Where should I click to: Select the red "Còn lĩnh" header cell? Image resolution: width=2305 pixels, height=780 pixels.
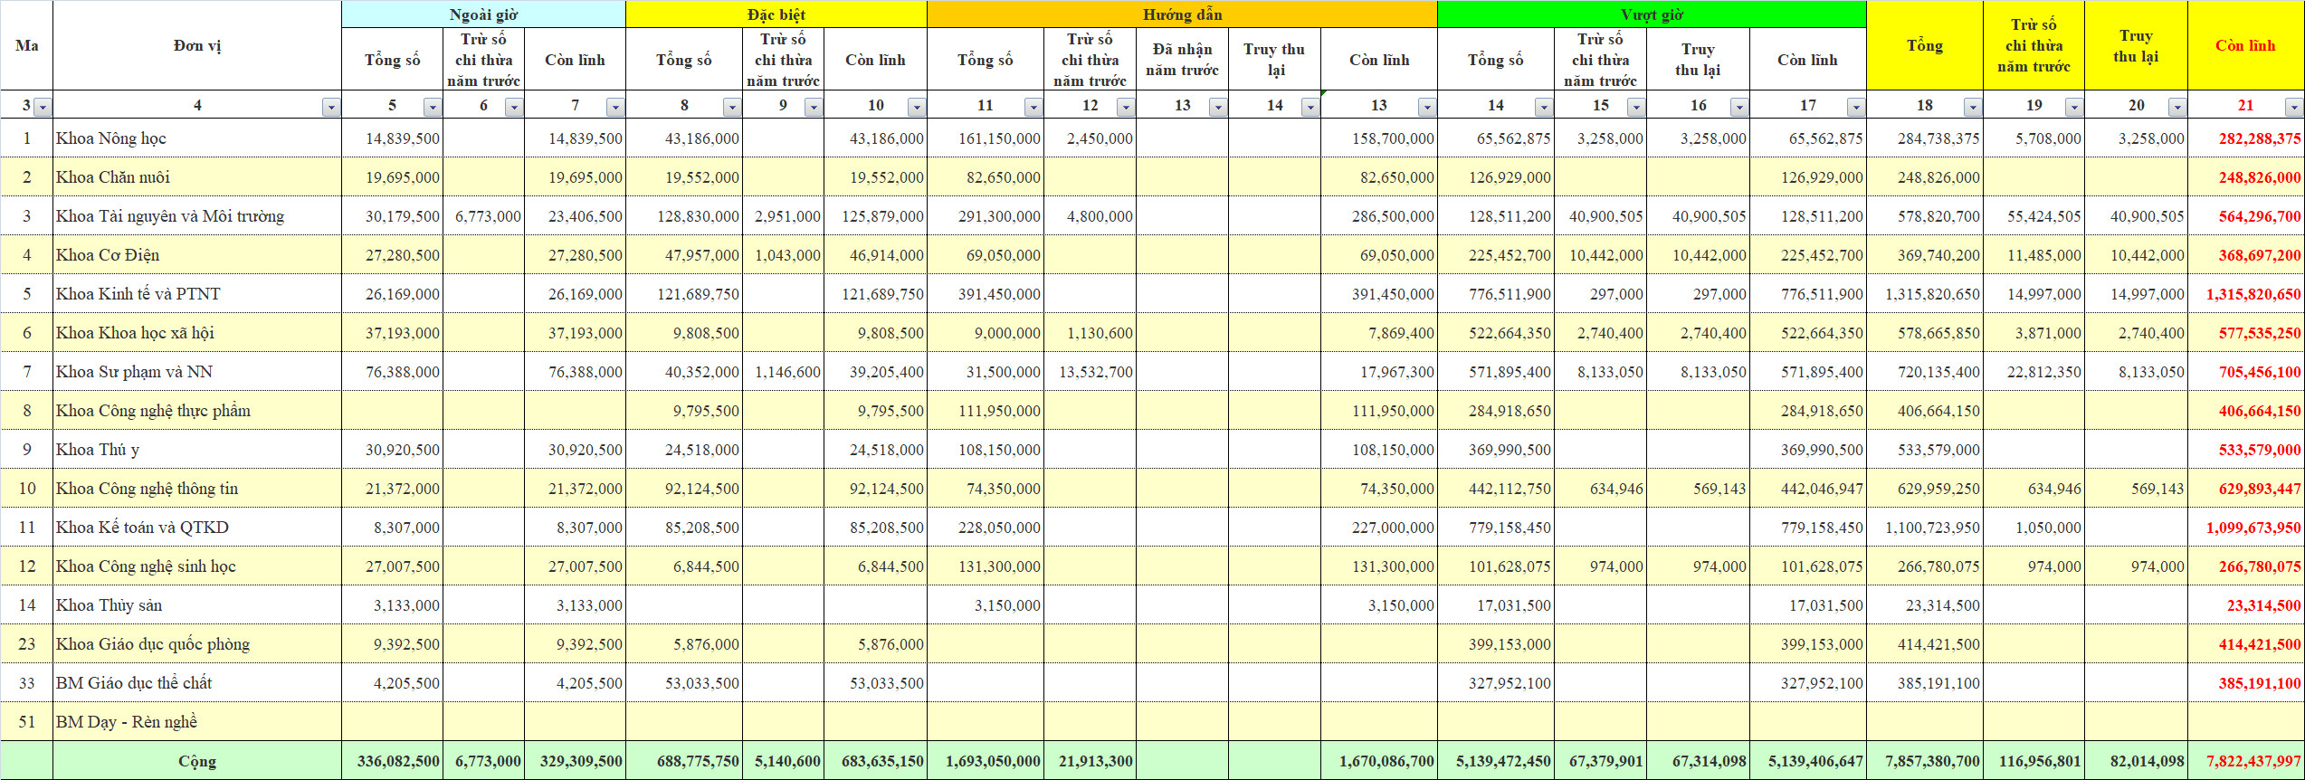point(2245,45)
